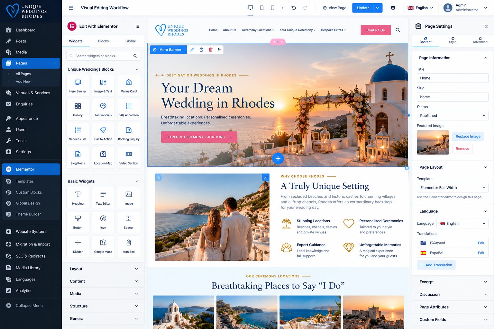The width and height of the screenshot is (494, 329).
Task: Click the Slug input field
Action: pos(453,97)
